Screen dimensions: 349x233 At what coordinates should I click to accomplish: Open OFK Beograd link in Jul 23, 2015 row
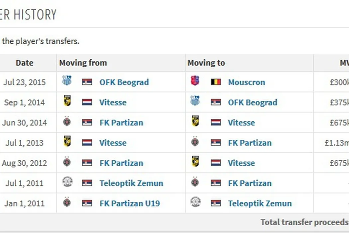(124, 82)
